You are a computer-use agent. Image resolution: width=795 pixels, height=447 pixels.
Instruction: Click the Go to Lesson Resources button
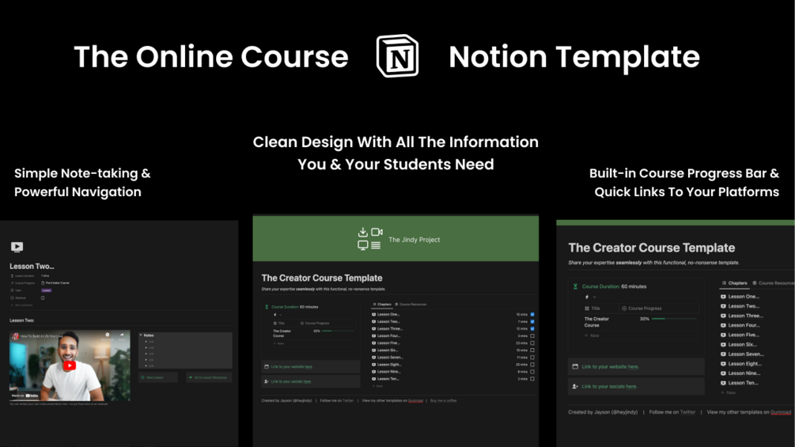[x=209, y=377]
